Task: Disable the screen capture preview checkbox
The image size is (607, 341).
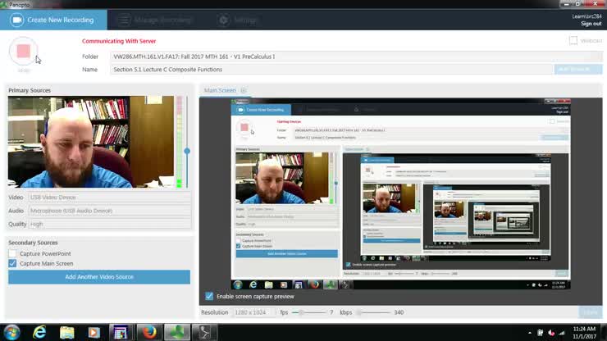Action: tap(209, 296)
